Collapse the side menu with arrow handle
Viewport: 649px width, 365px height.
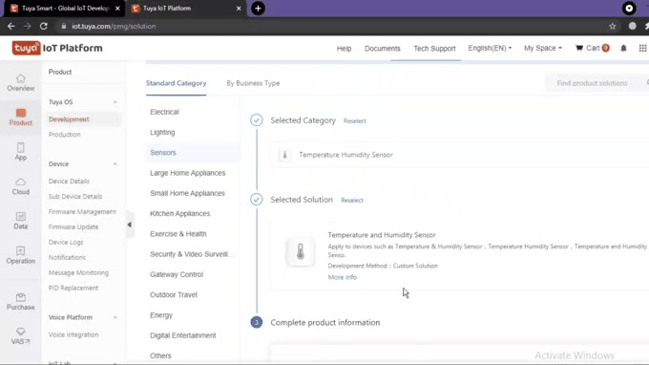(130, 225)
